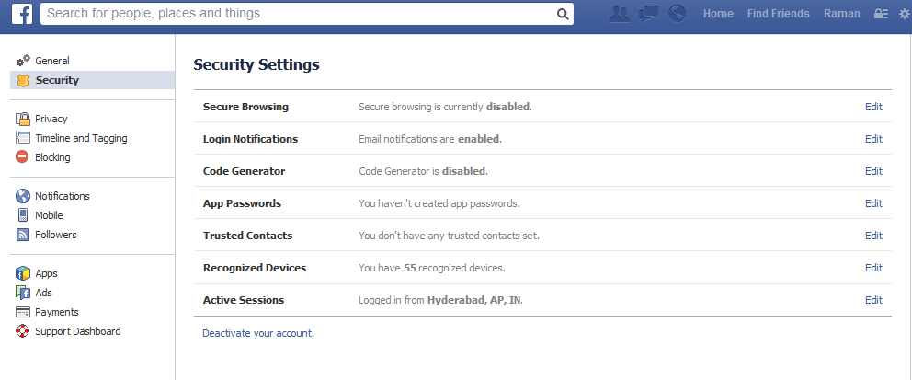Focus the search people, places field
This screenshot has width=912, height=380.
click(x=297, y=14)
